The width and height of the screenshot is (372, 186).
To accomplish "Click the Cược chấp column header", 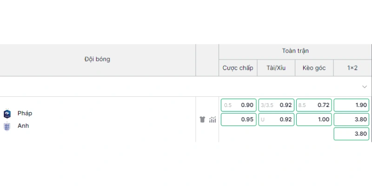I will click(x=238, y=68).
